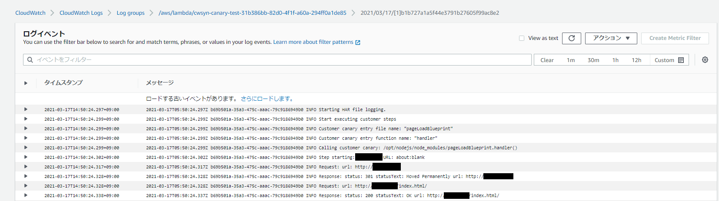Image resolution: width=719 pixels, height=201 pixels.
Task: Expand all rows via header triangle
Action: 26,83
